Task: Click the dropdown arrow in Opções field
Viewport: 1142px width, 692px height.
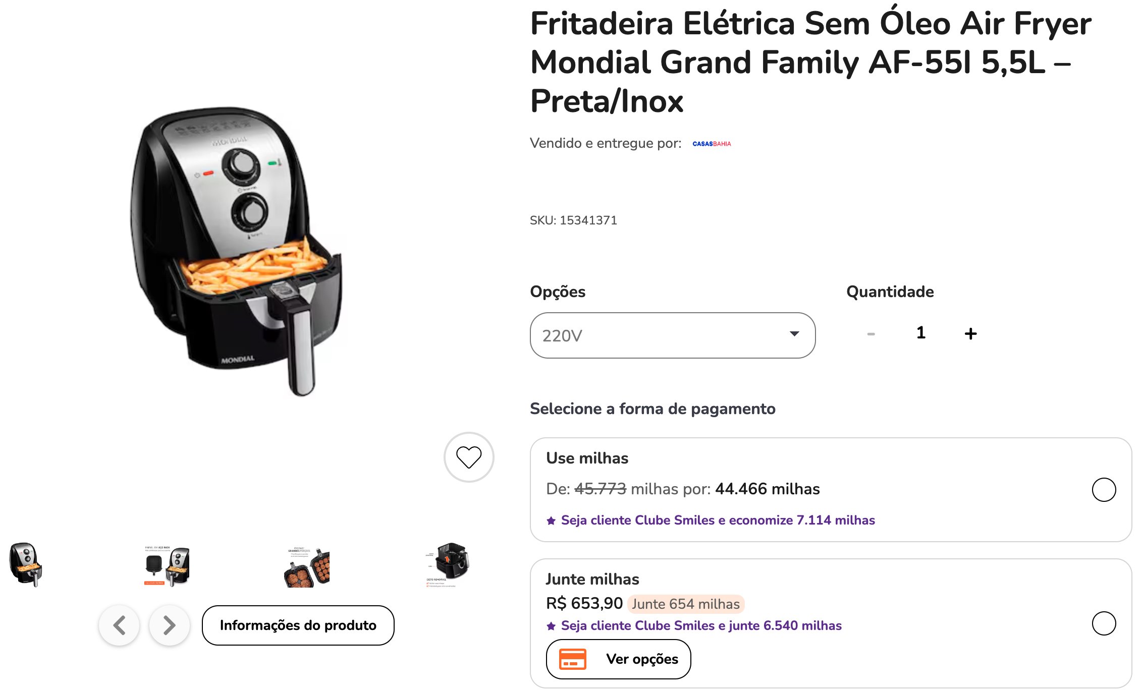Action: [794, 334]
